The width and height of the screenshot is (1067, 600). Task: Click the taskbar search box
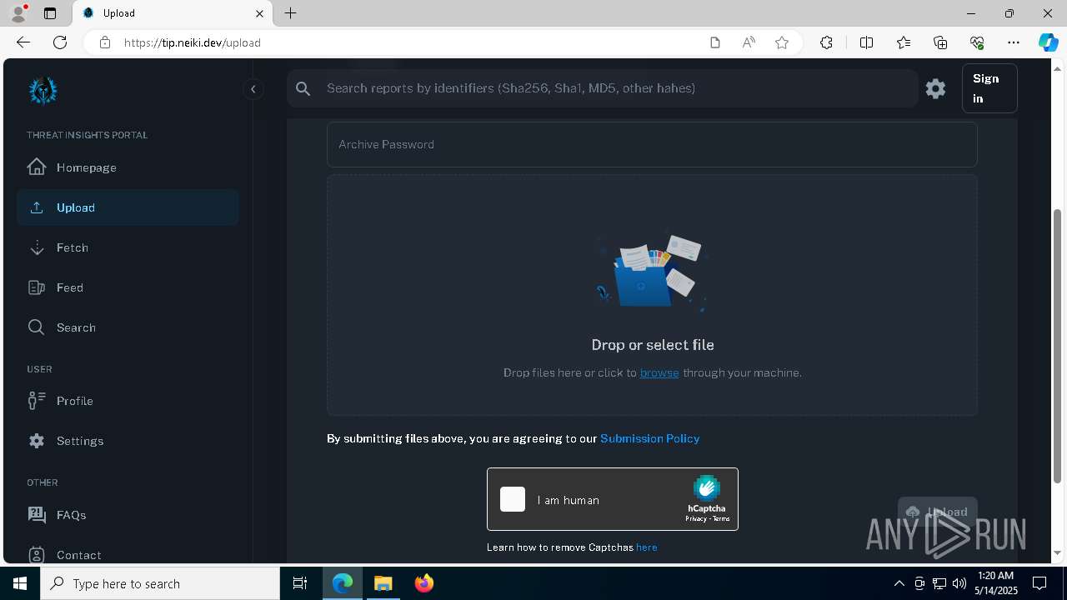click(x=160, y=583)
